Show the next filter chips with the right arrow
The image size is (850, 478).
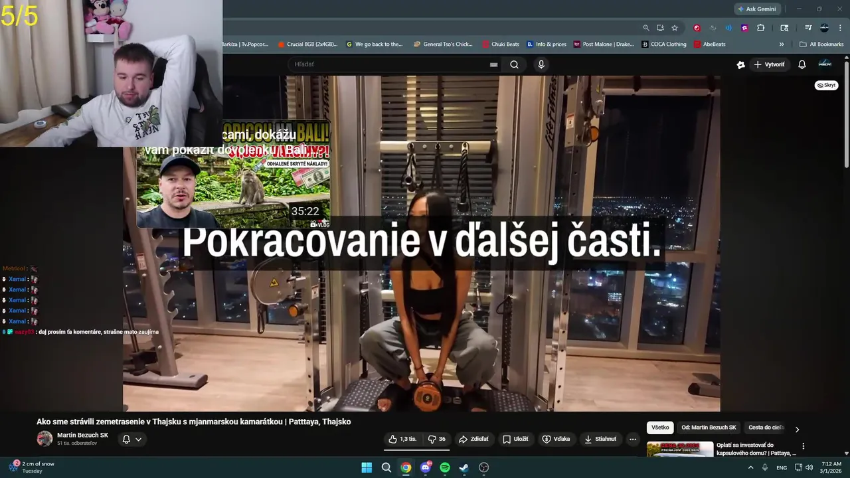click(797, 429)
